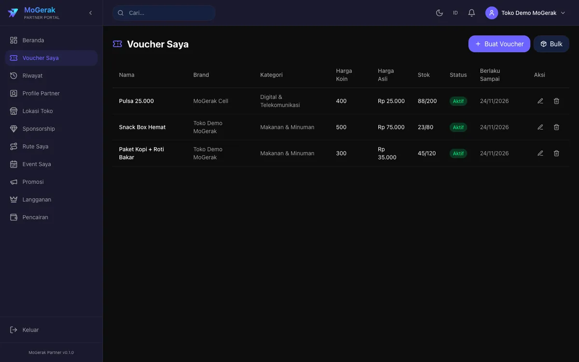This screenshot has height=362, width=579.
Task: Click the Langganan crown icon
Action: [x=14, y=199]
